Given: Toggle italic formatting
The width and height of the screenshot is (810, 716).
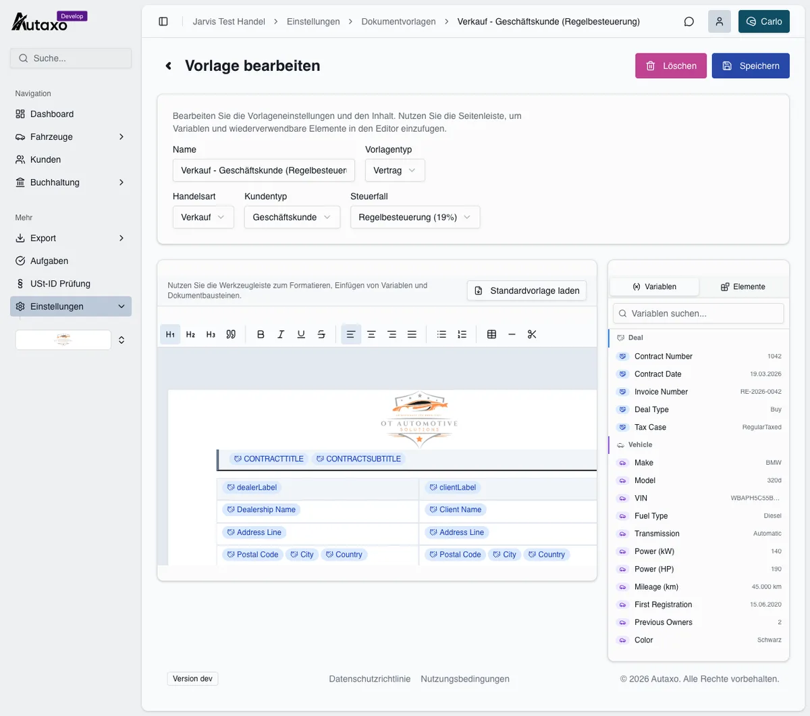Looking at the screenshot, I should [x=281, y=334].
